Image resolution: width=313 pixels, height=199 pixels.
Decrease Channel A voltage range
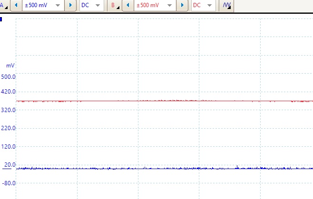[16, 5]
